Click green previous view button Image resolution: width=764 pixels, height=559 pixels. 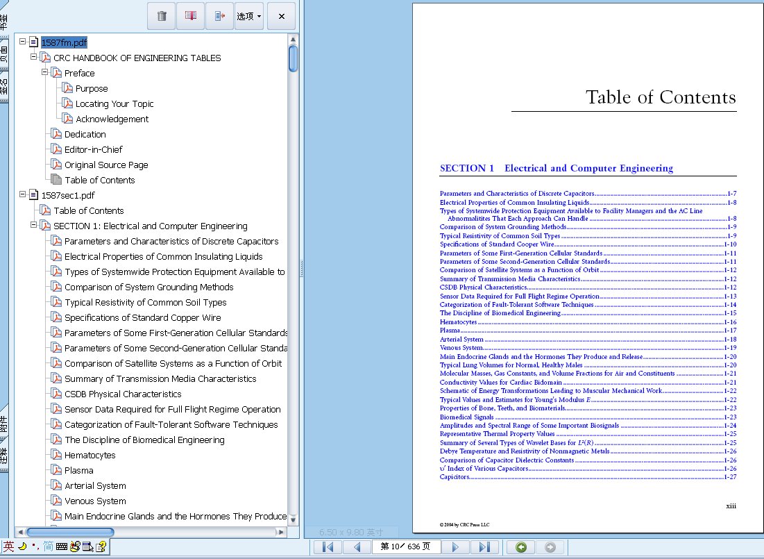point(521,547)
